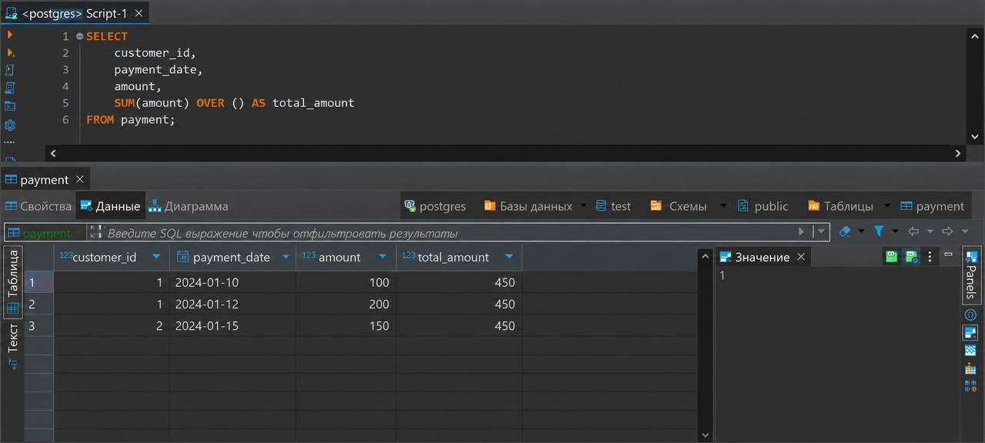985x443 pixels.
Task: Click the public schema breadcrumb
Action: click(763, 206)
